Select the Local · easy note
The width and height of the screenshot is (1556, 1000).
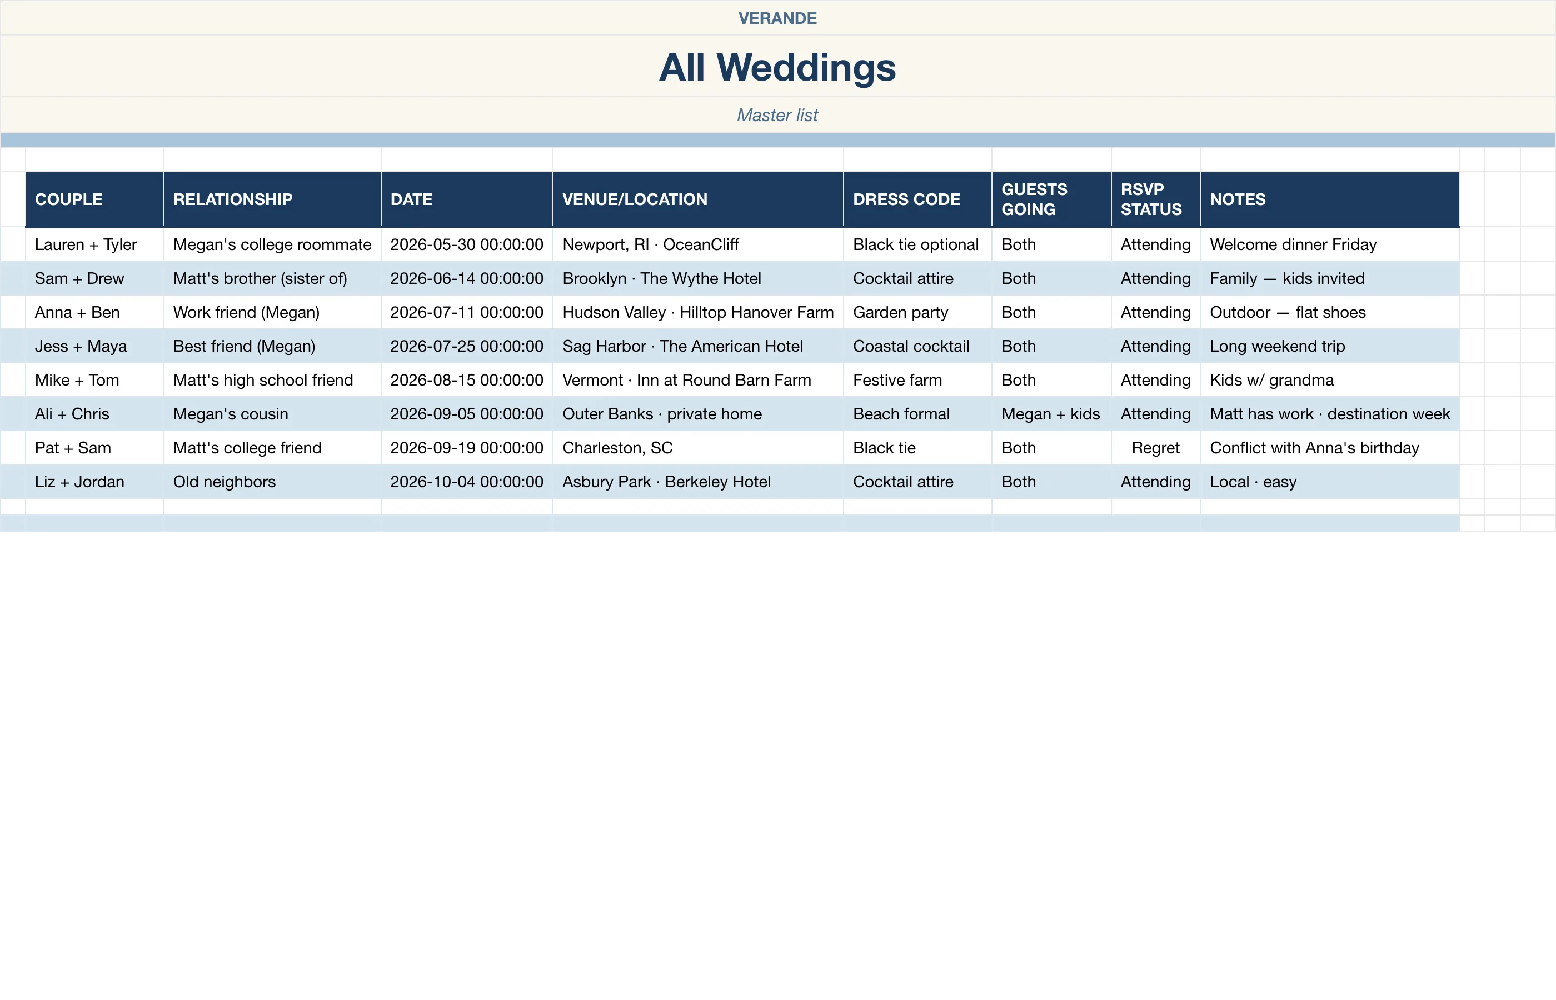pyautogui.click(x=1330, y=481)
